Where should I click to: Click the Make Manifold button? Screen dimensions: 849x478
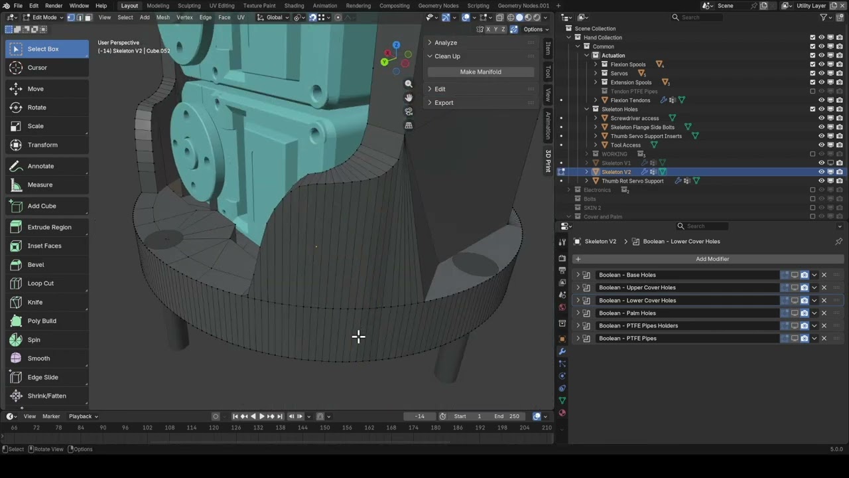coord(480,72)
